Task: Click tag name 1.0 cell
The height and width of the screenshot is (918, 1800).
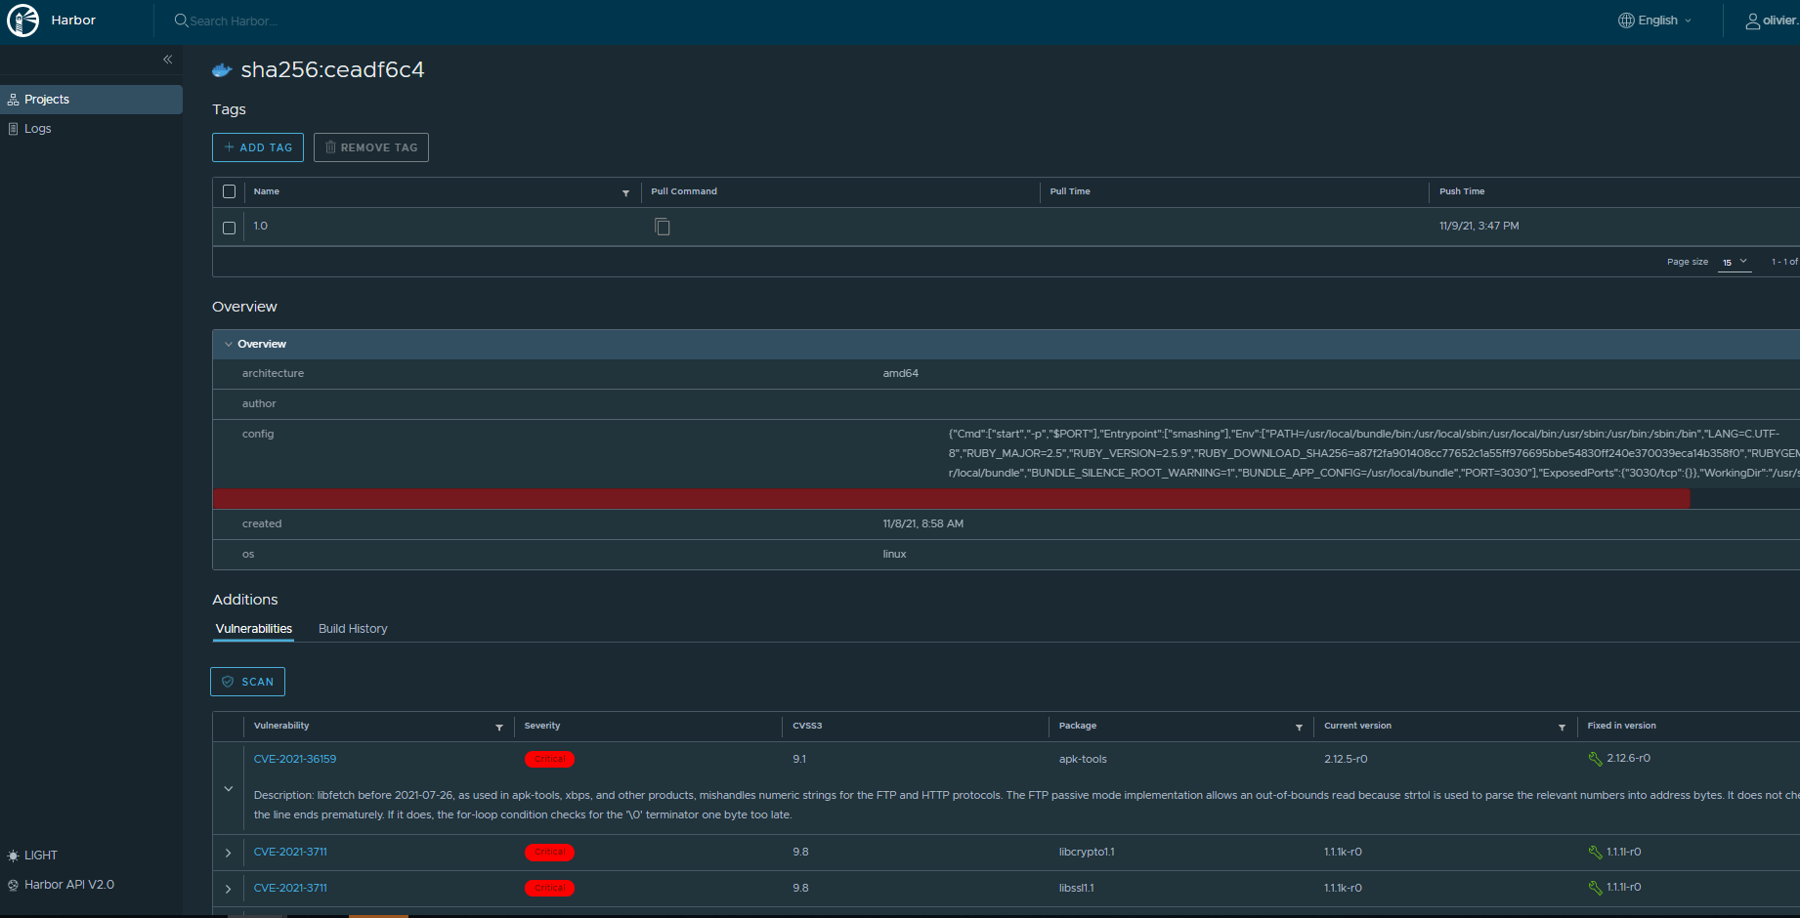Action: point(261,226)
